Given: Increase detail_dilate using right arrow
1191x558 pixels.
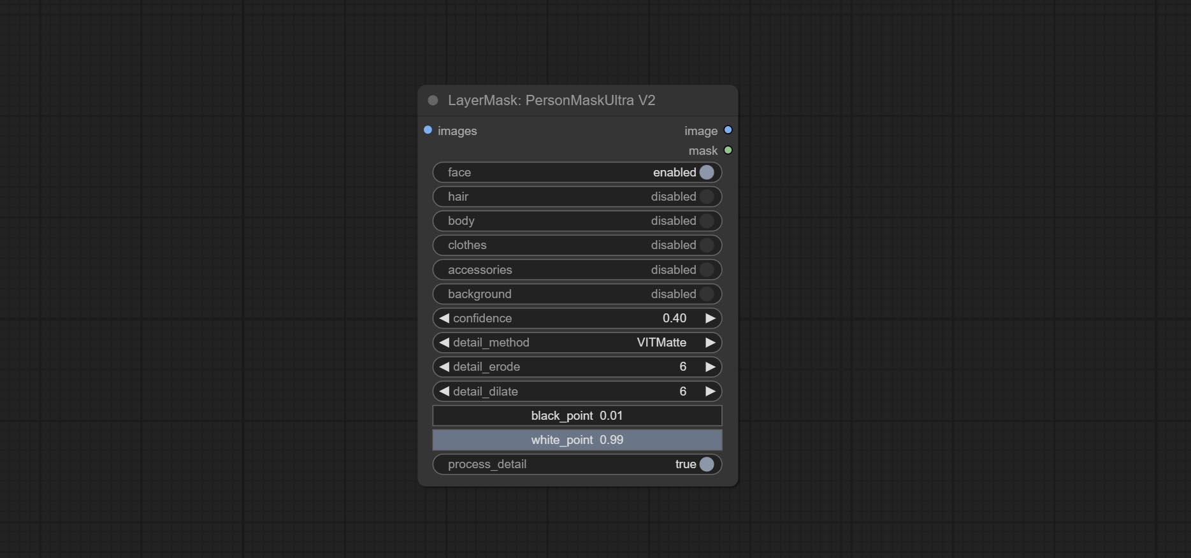Looking at the screenshot, I should (x=710, y=391).
